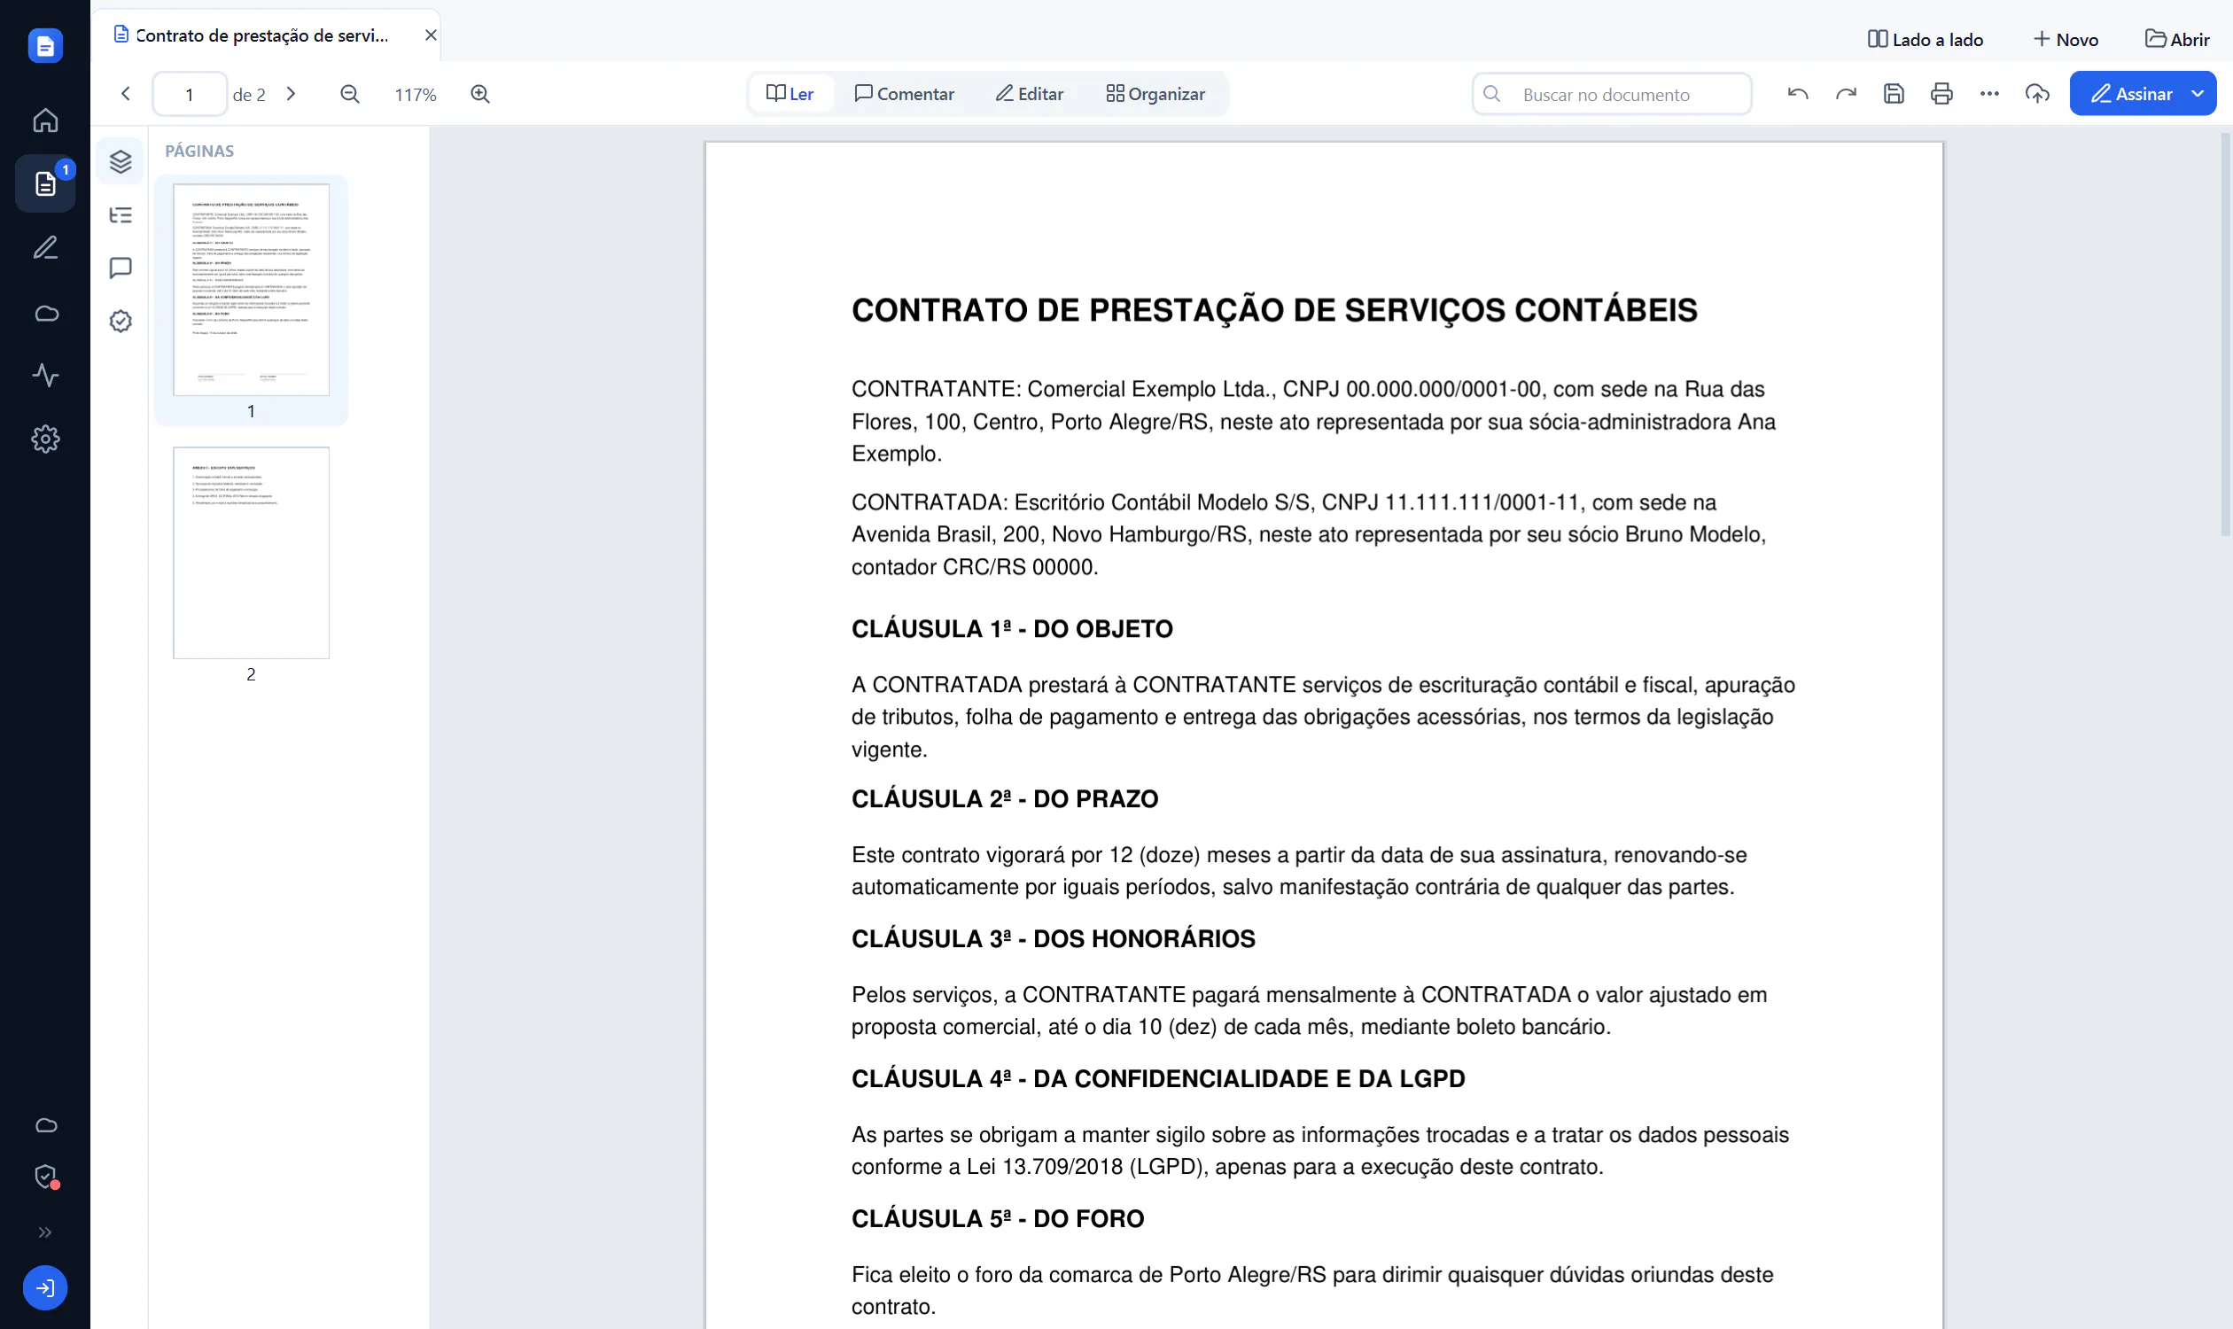Select the Contrato de prestação document tab

[x=264, y=35]
